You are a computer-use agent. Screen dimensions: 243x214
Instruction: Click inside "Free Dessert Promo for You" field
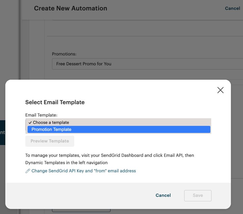point(127,64)
